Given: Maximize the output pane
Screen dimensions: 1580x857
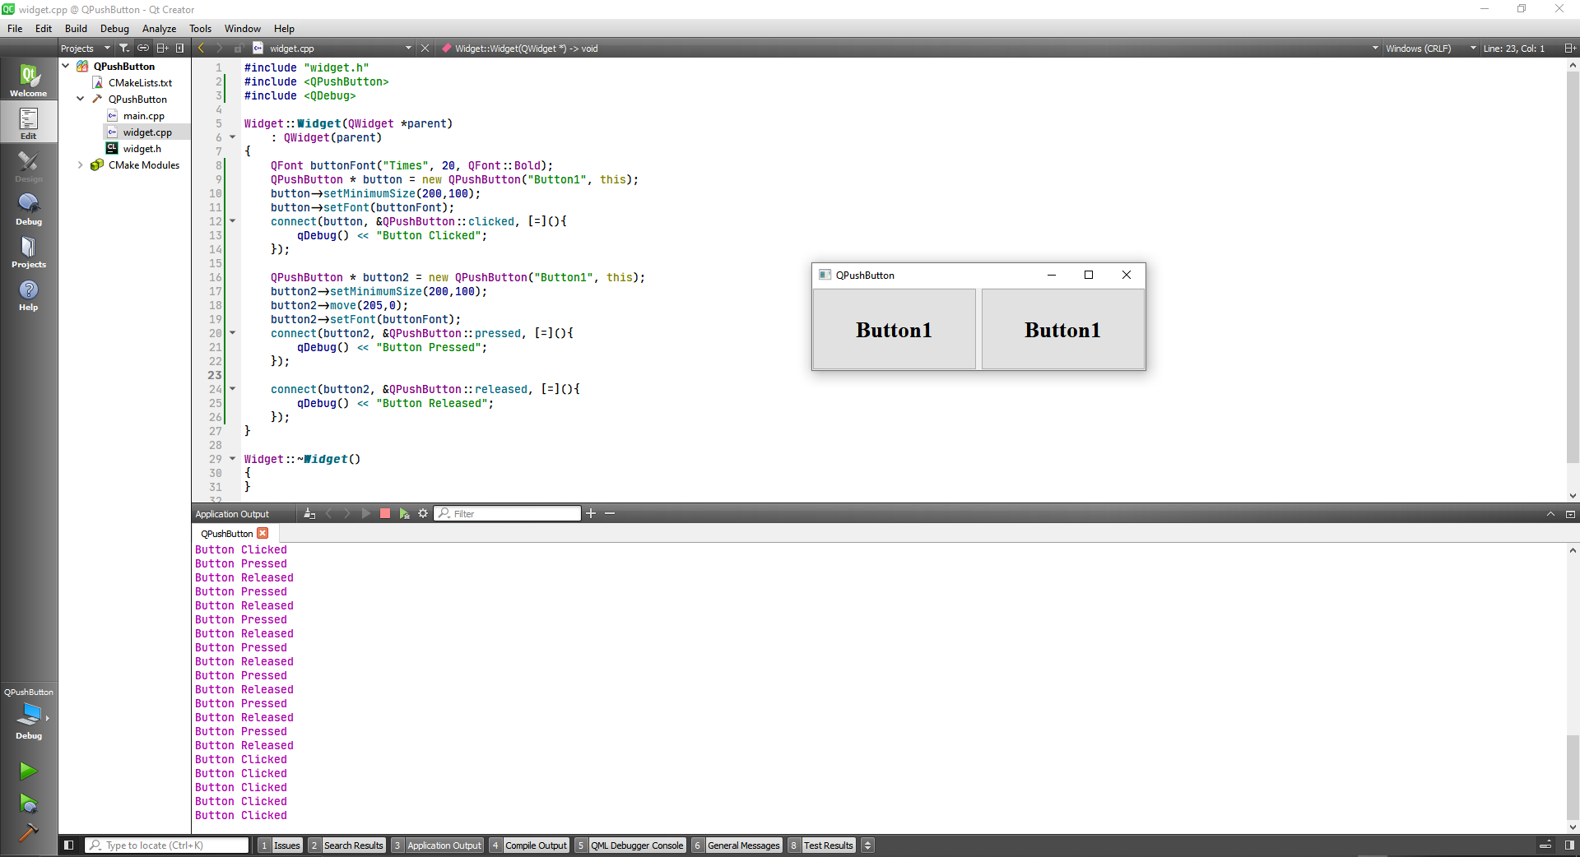Looking at the screenshot, I should [x=1551, y=514].
